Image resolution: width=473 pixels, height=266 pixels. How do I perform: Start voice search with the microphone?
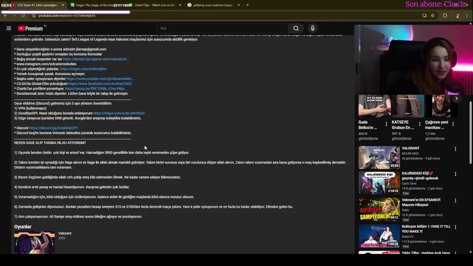tap(313, 28)
